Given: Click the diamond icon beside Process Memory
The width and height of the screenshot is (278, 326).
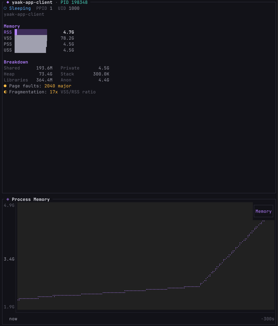Looking at the screenshot, I should click(x=8, y=199).
